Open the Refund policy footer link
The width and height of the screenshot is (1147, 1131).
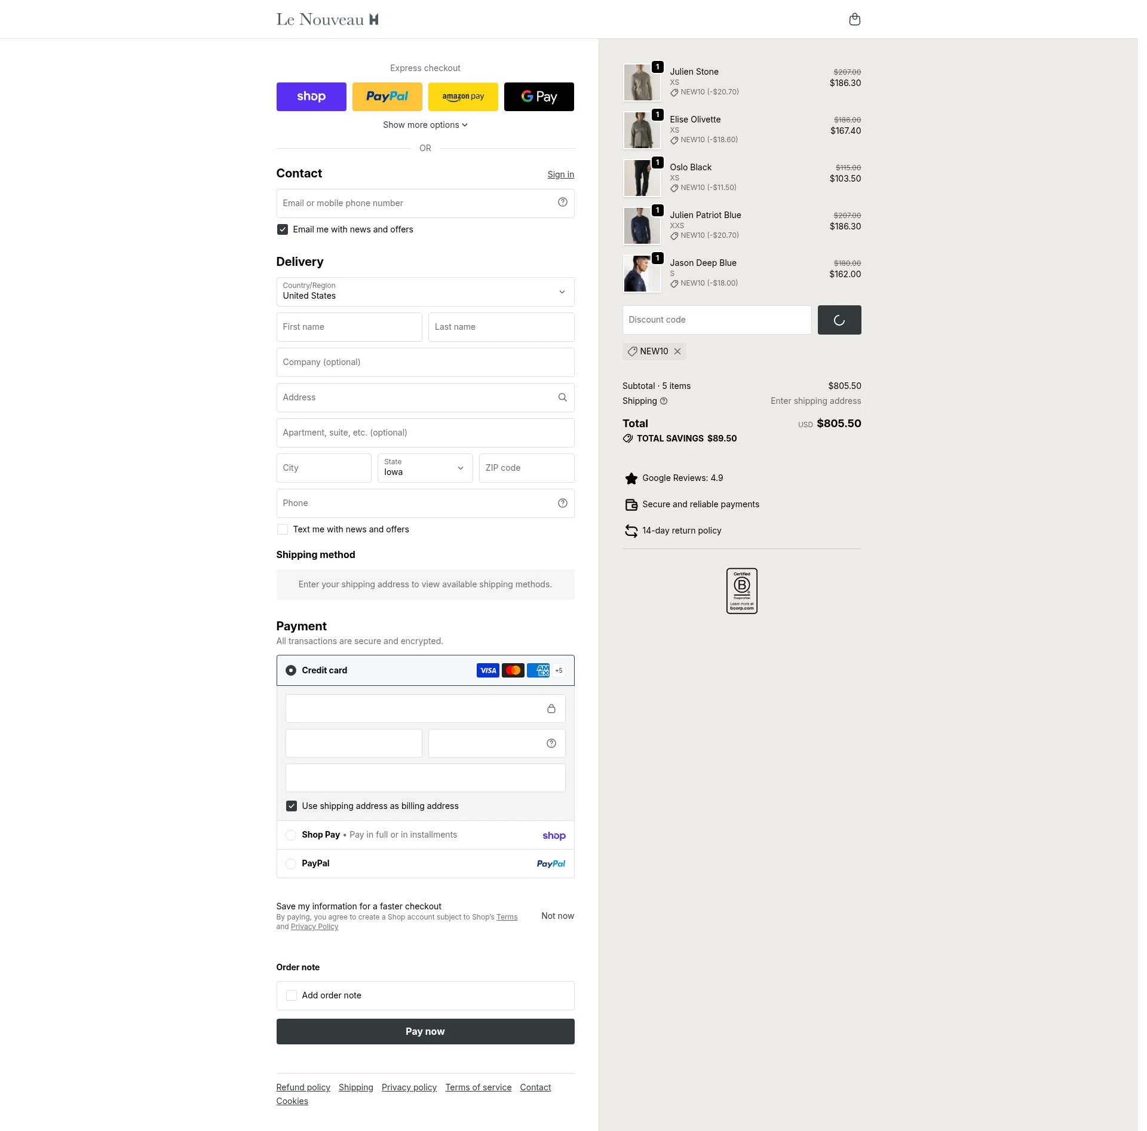[303, 1087]
